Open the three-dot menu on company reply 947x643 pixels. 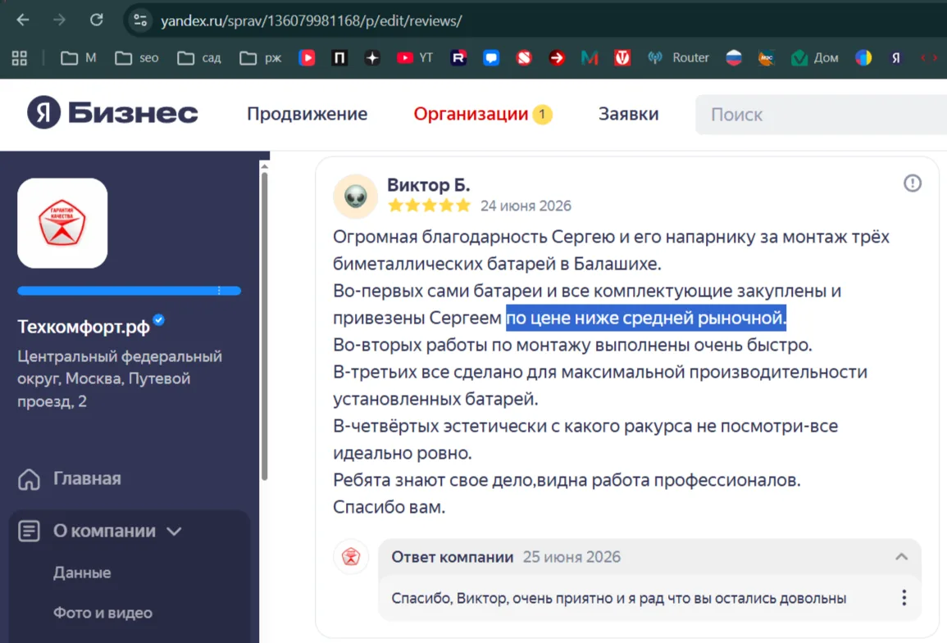pyautogui.click(x=904, y=598)
